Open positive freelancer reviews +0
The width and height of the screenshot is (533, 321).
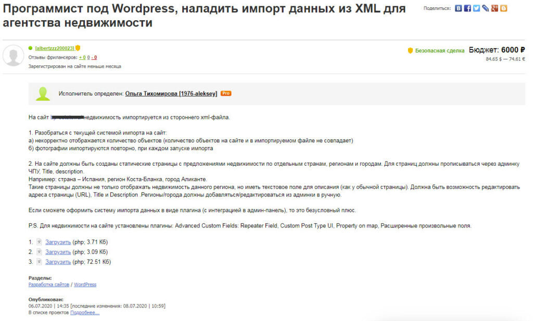click(82, 57)
